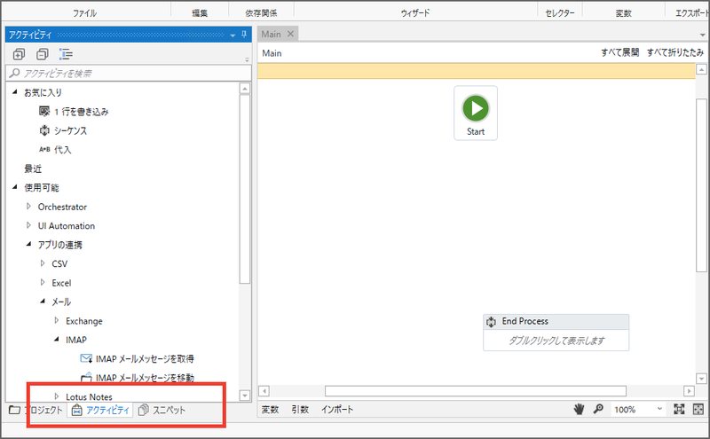Click the ファイル ribbon group label
This screenshot has width=710, height=439.
[84, 13]
